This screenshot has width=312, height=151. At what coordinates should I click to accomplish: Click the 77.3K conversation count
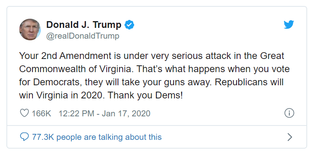pos(43,137)
